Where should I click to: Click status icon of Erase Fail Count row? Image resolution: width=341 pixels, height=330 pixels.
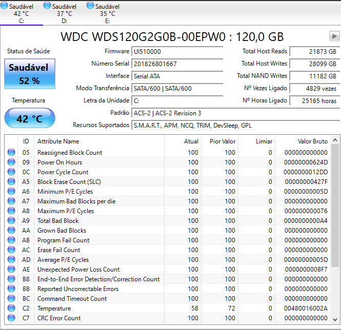pos(11,250)
